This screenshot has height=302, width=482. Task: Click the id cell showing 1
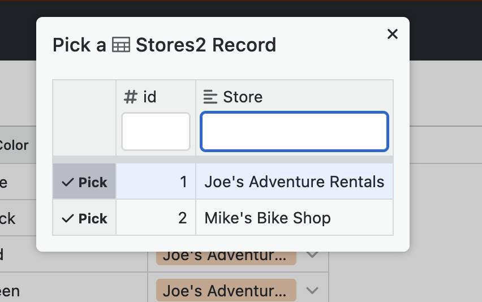point(156,182)
